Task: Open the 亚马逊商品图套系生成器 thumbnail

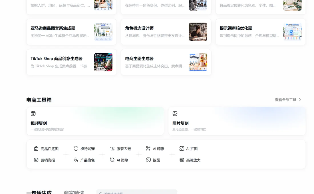Action: click(103, 32)
